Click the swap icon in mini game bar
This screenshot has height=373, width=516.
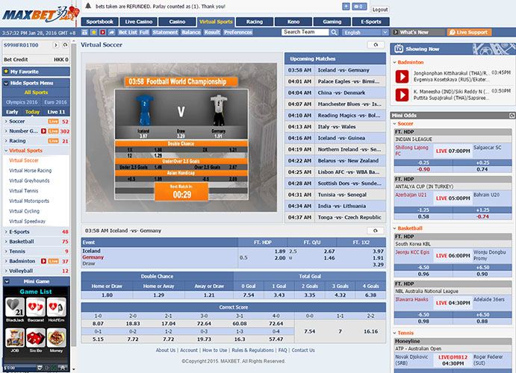40,368
